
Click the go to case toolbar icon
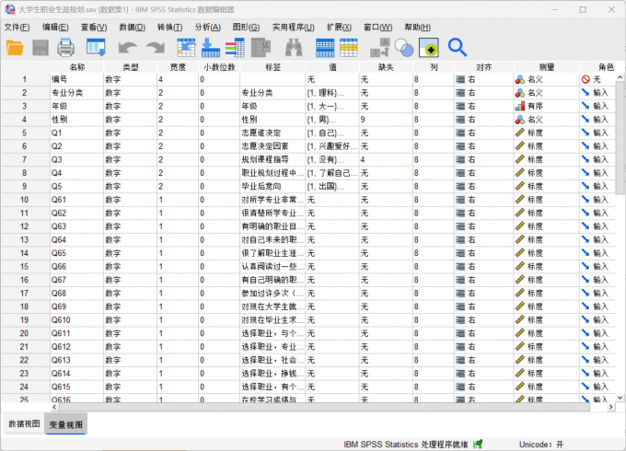click(186, 47)
